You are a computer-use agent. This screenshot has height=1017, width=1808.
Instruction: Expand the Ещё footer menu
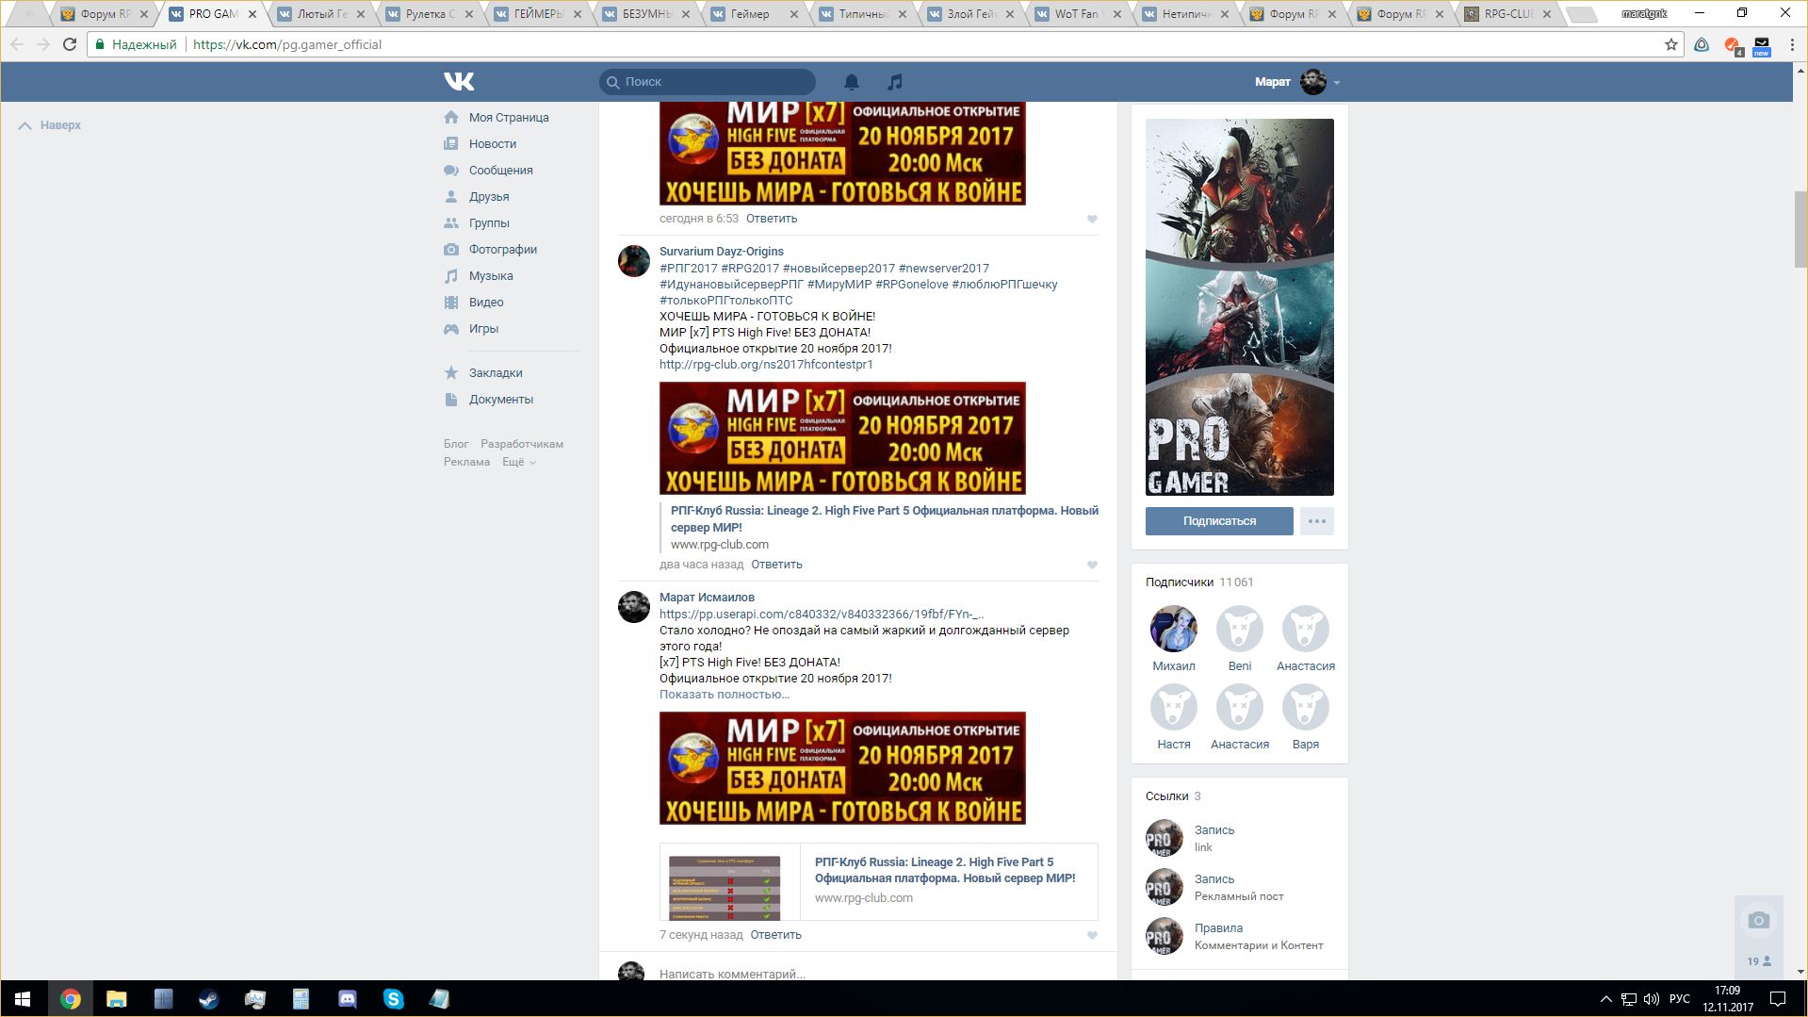click(518, 462)
